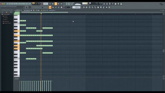Click the button left of Pattern 1 selector
165x93 pixels.
tap(71, 7)
